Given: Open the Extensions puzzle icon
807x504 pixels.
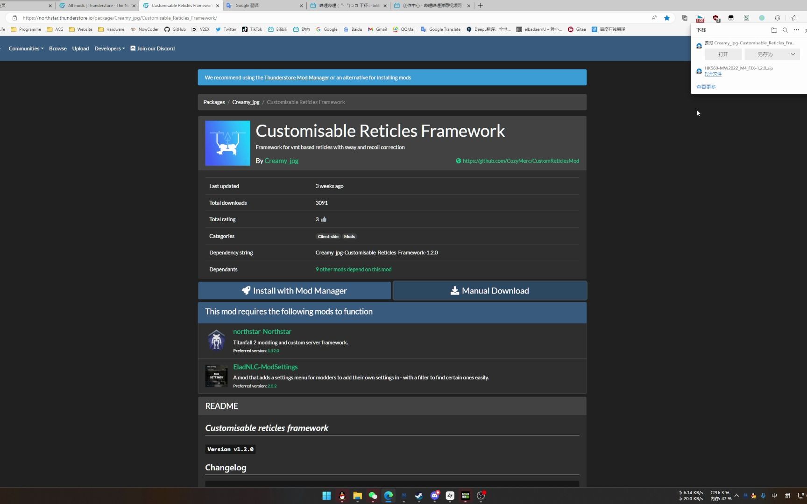Looking at the screenshot, I should tap(777, 18).
